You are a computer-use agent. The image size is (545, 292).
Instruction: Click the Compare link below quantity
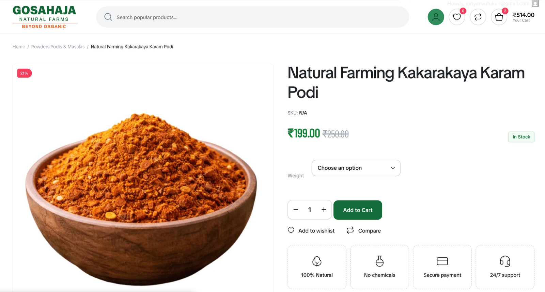pos(364,231)
